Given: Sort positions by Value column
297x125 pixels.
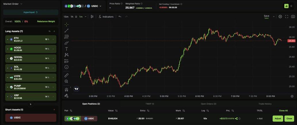Looking at the screenshot, I should [116, 111].
